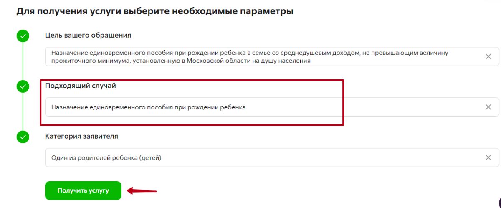Remove the Категория заявителя selection
Viewport: 501px width, 208px height.
[488, 157]
